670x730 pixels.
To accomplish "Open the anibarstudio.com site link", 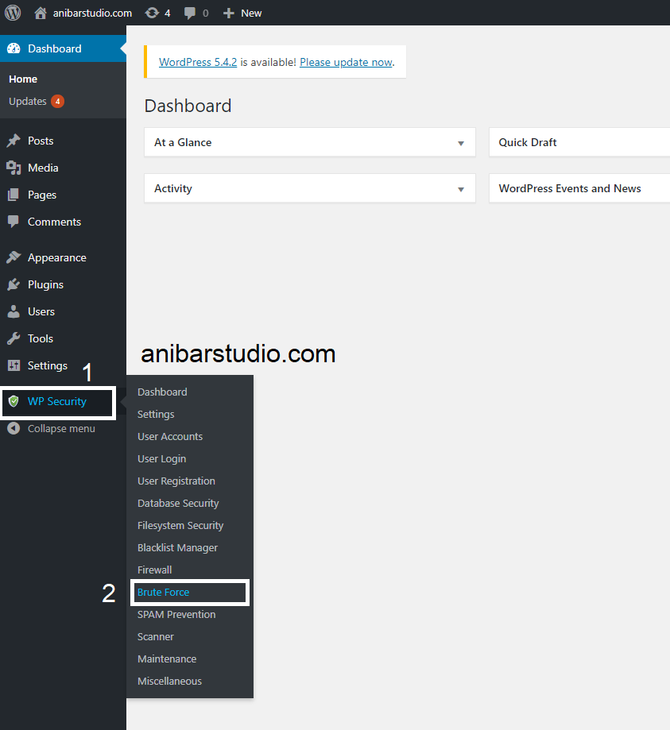I will [x=92, y=13].
